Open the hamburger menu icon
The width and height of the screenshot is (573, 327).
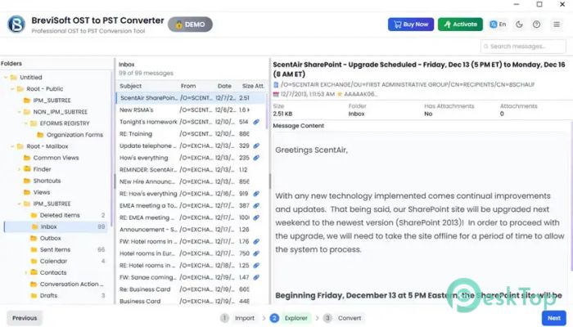557,25
